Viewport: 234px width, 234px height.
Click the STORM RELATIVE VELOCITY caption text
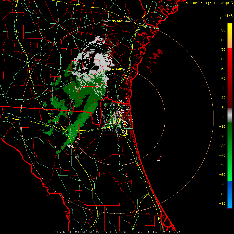[81, 232]
